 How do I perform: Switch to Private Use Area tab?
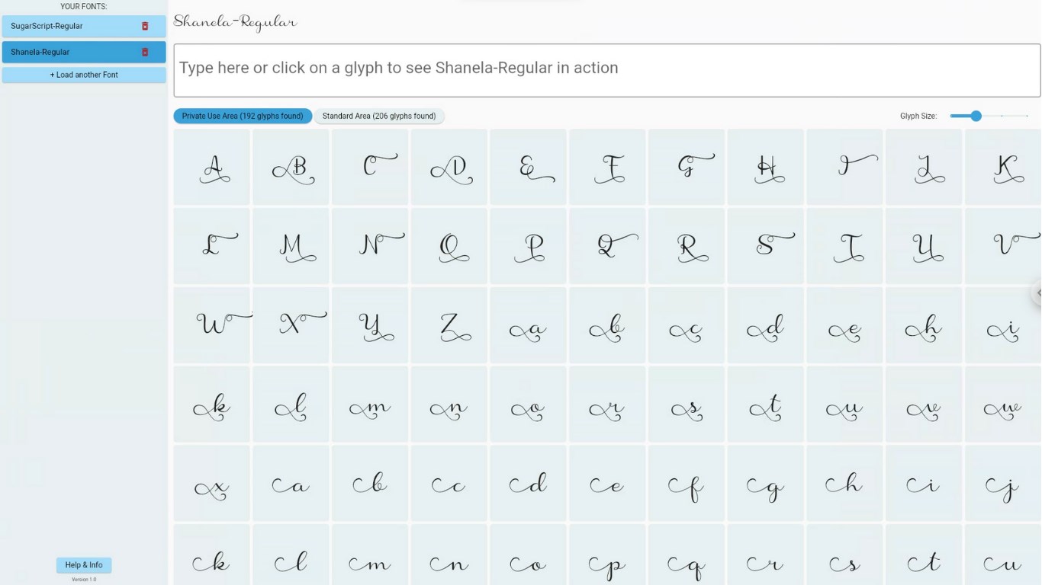point(243,116)
